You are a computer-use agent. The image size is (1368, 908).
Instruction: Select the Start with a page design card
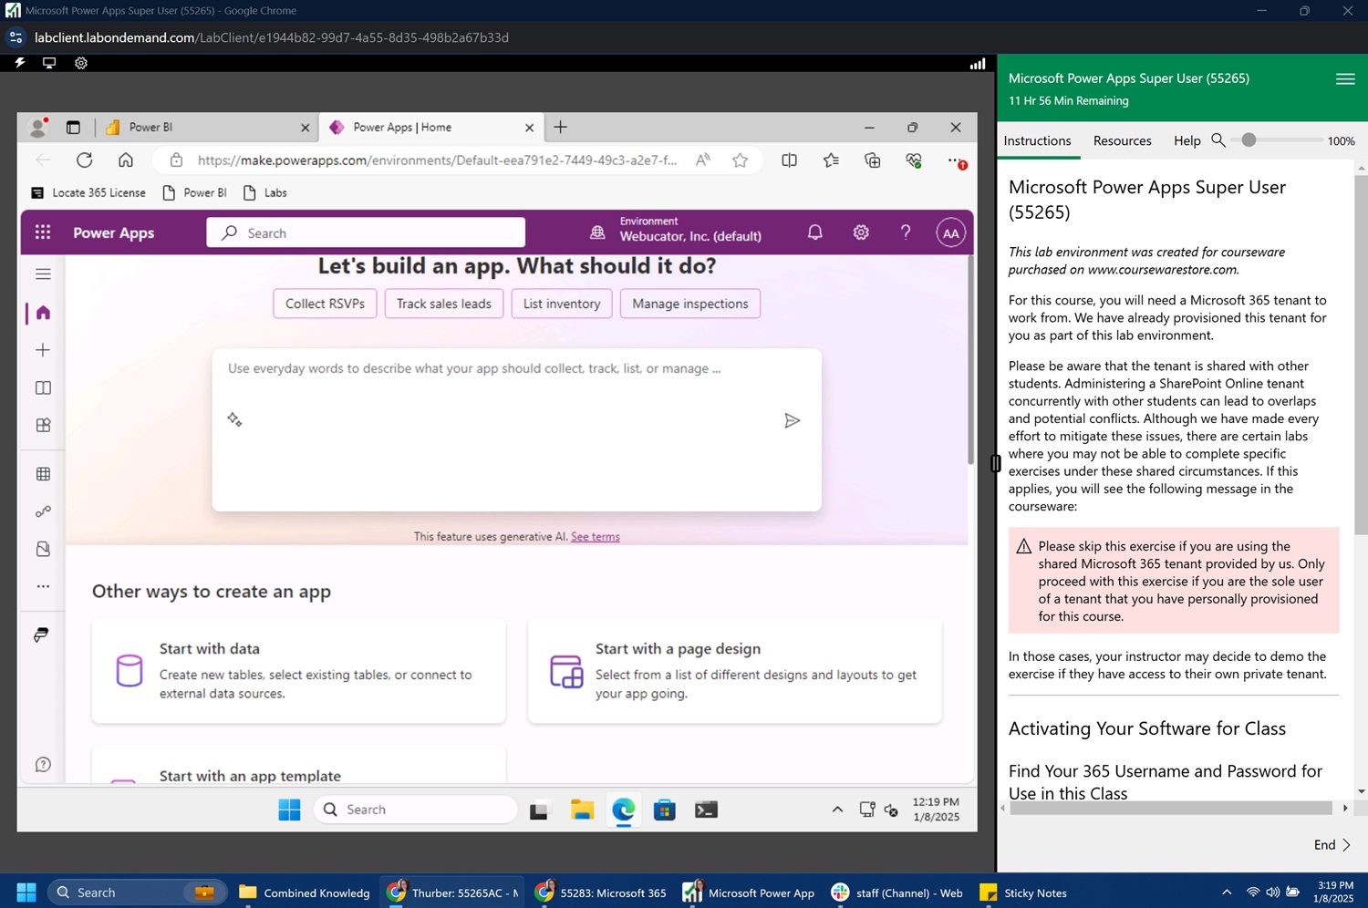coord(735,671)
